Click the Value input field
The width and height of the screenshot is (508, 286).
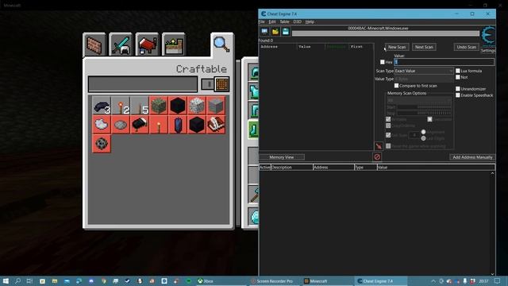[444, 62]
